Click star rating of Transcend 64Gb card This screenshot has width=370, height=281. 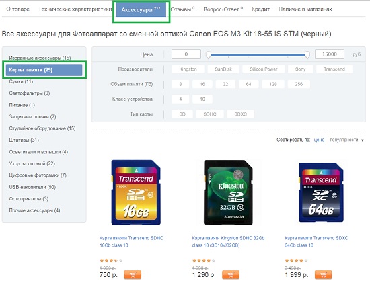click(x=297, y=261)
